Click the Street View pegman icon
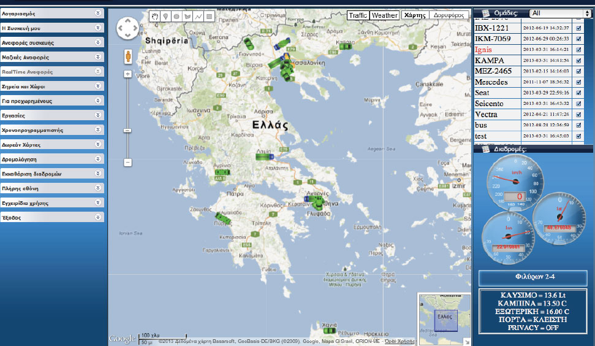The height and width of the screenshot is (346, 595). pos(128,57)
